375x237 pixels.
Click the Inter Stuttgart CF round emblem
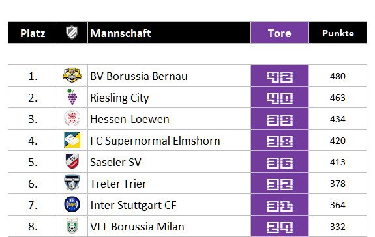click(x=72, y=204)
